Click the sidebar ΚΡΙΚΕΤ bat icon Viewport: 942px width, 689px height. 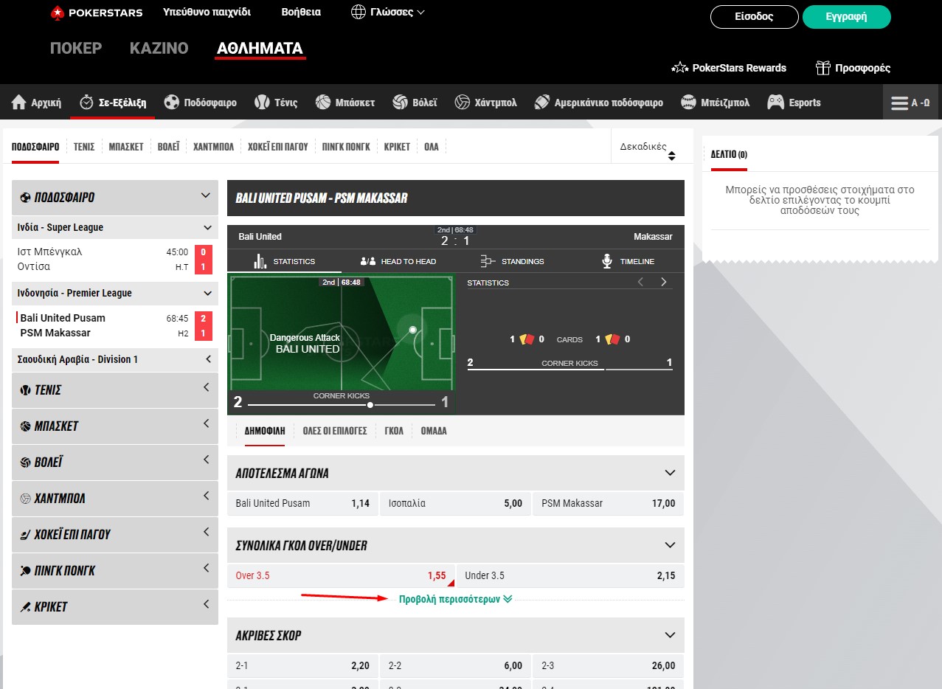click(25, 607)
